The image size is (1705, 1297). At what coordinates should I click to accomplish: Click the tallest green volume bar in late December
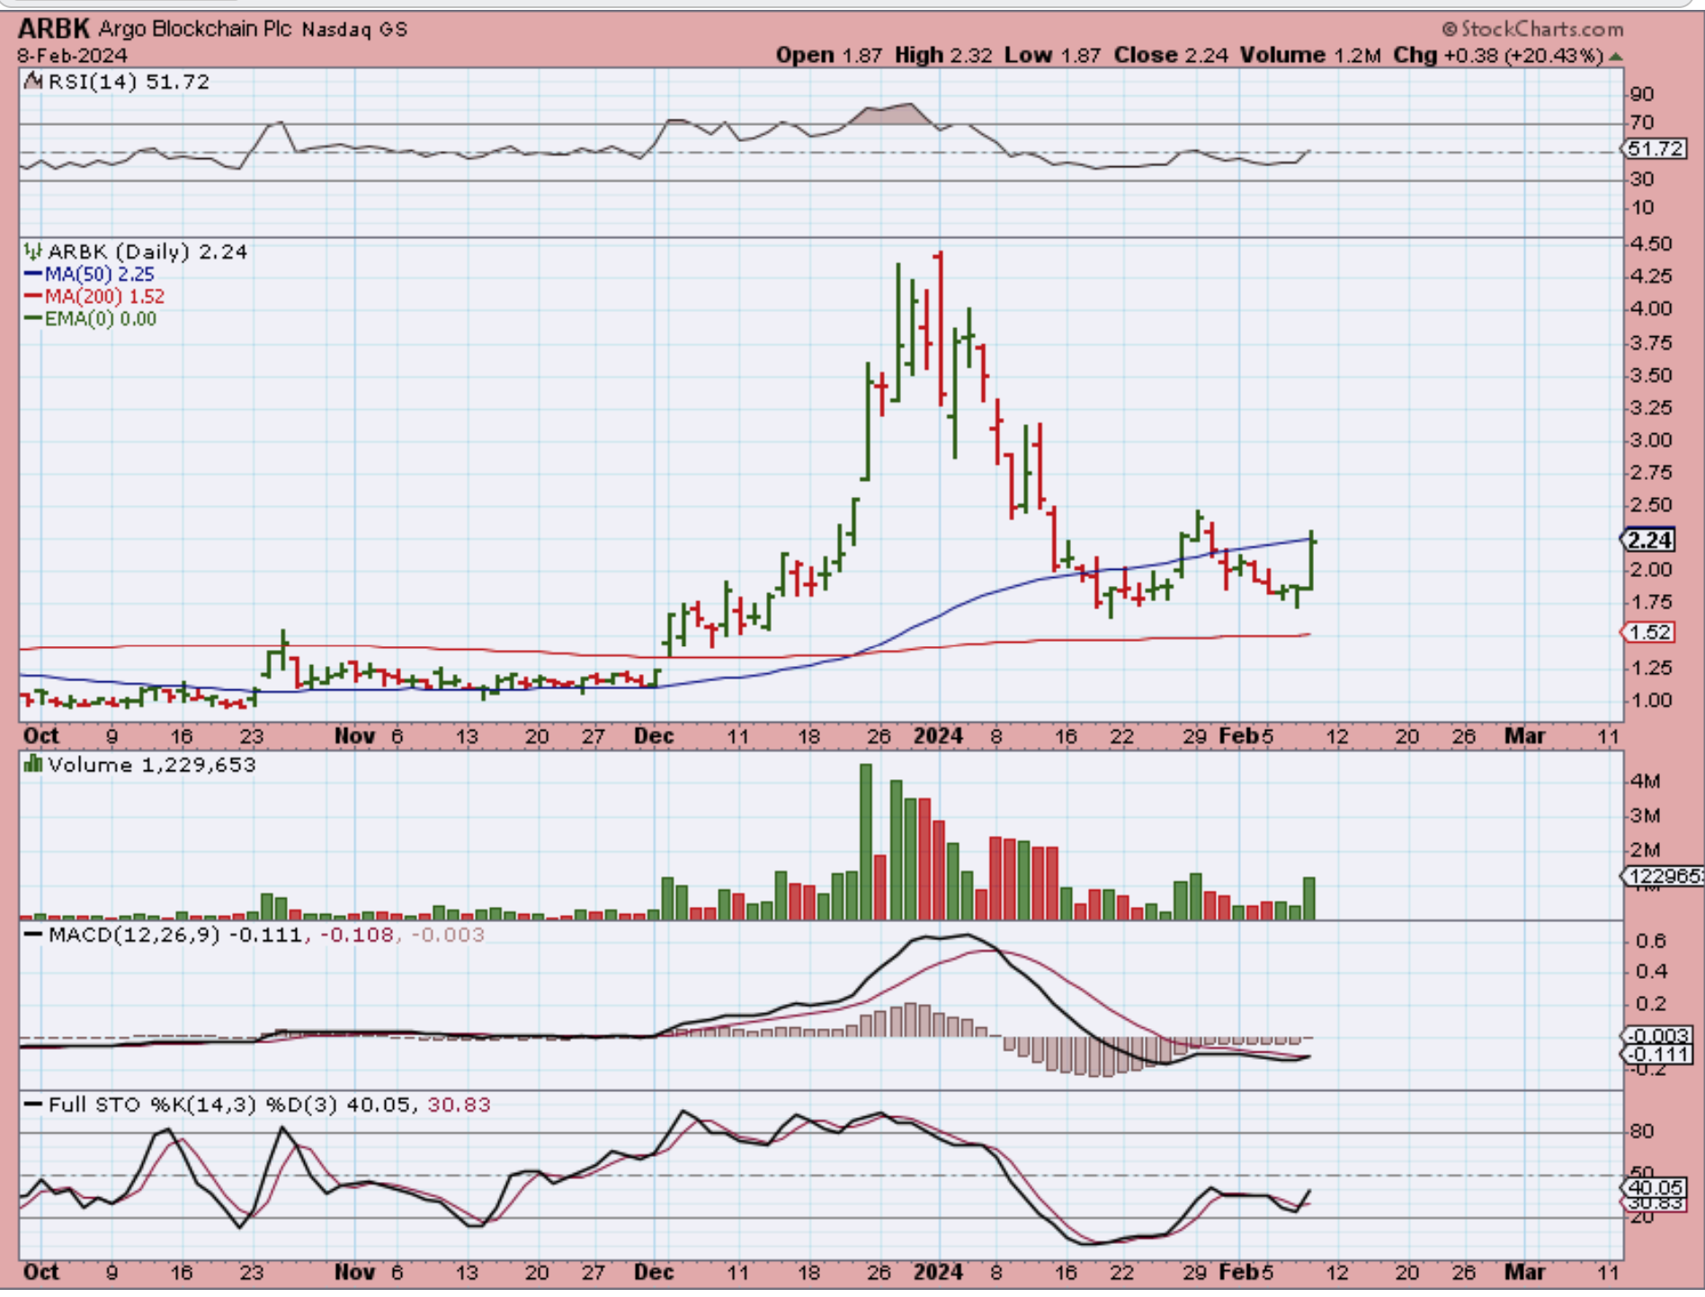(866, 841)
